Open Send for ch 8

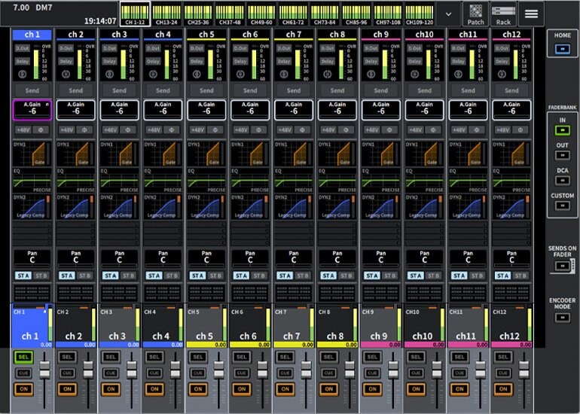[337, 90]
